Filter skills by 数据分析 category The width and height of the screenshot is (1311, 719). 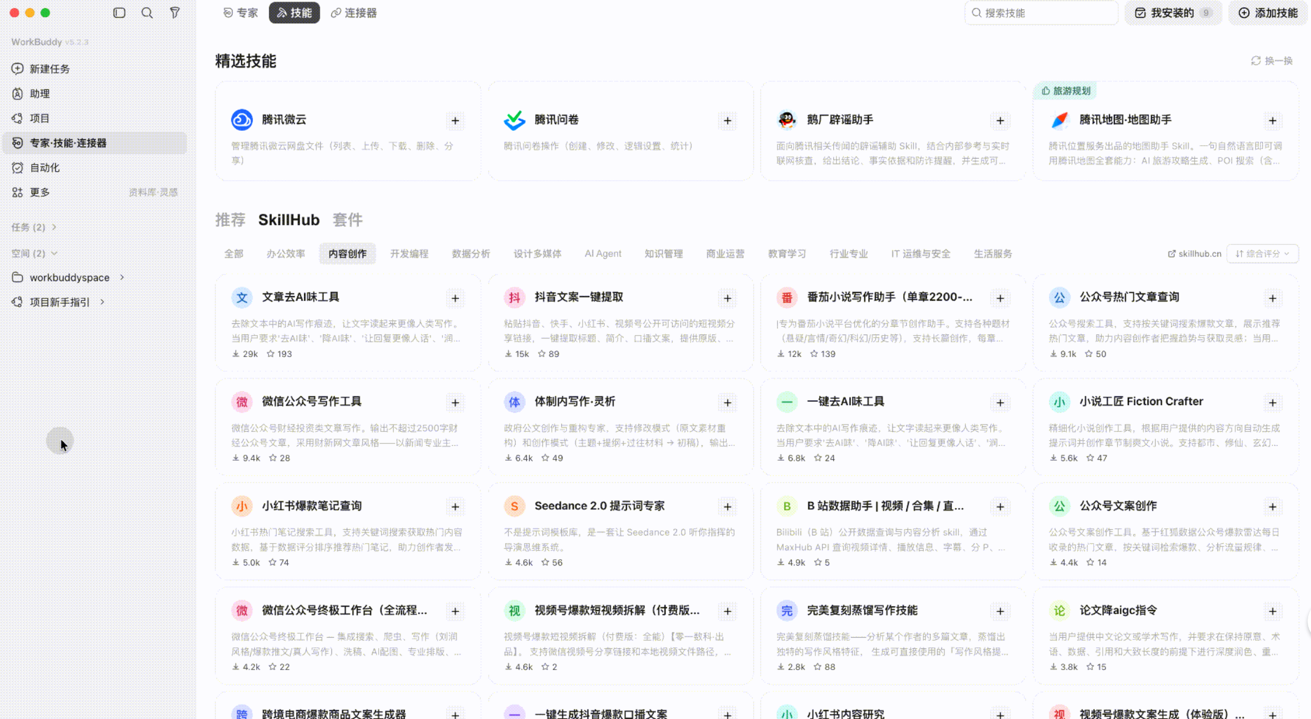[471, 254]
